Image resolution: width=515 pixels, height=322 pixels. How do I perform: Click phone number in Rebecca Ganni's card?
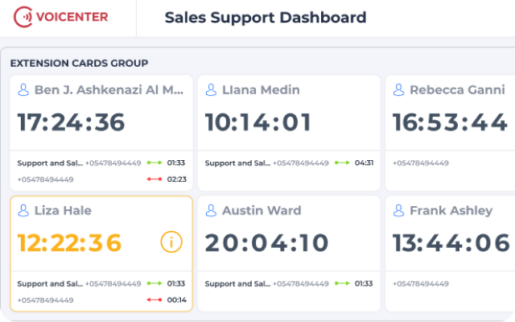(x=421, y=163)
